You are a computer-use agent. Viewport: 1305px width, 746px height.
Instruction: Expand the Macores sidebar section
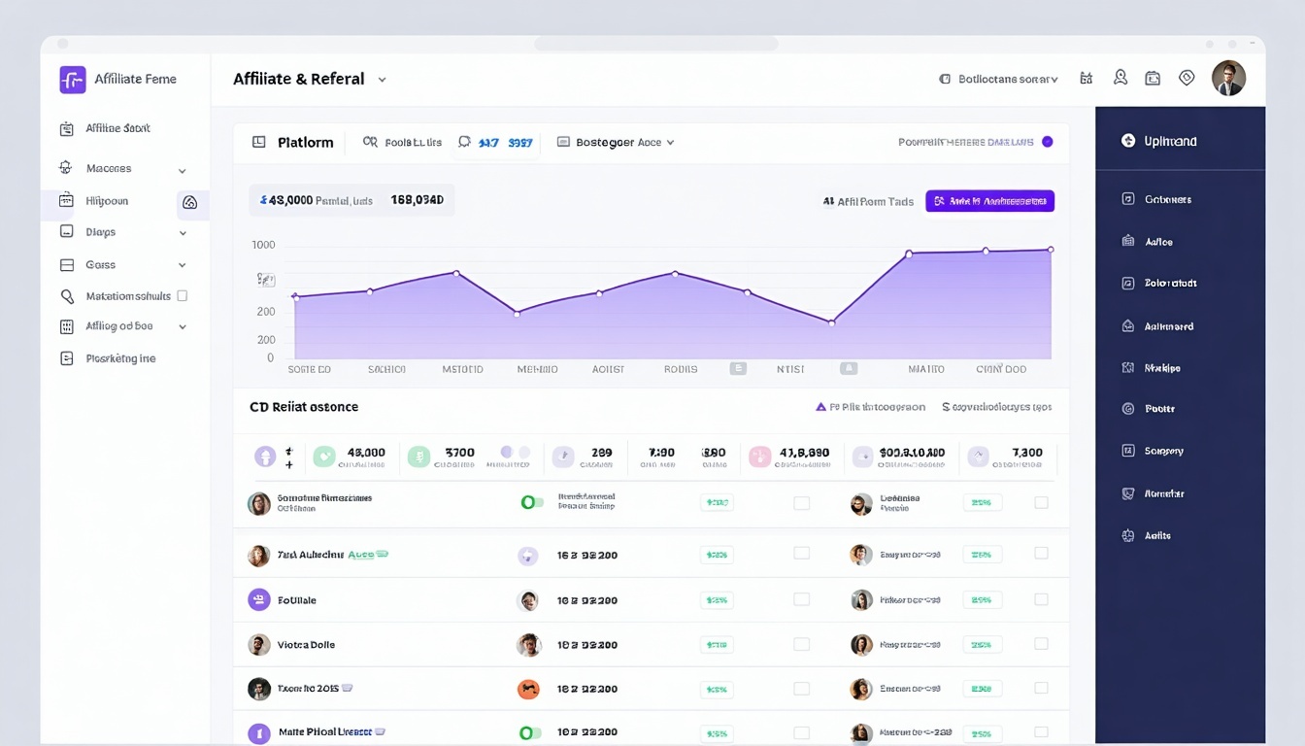[182, 170]
